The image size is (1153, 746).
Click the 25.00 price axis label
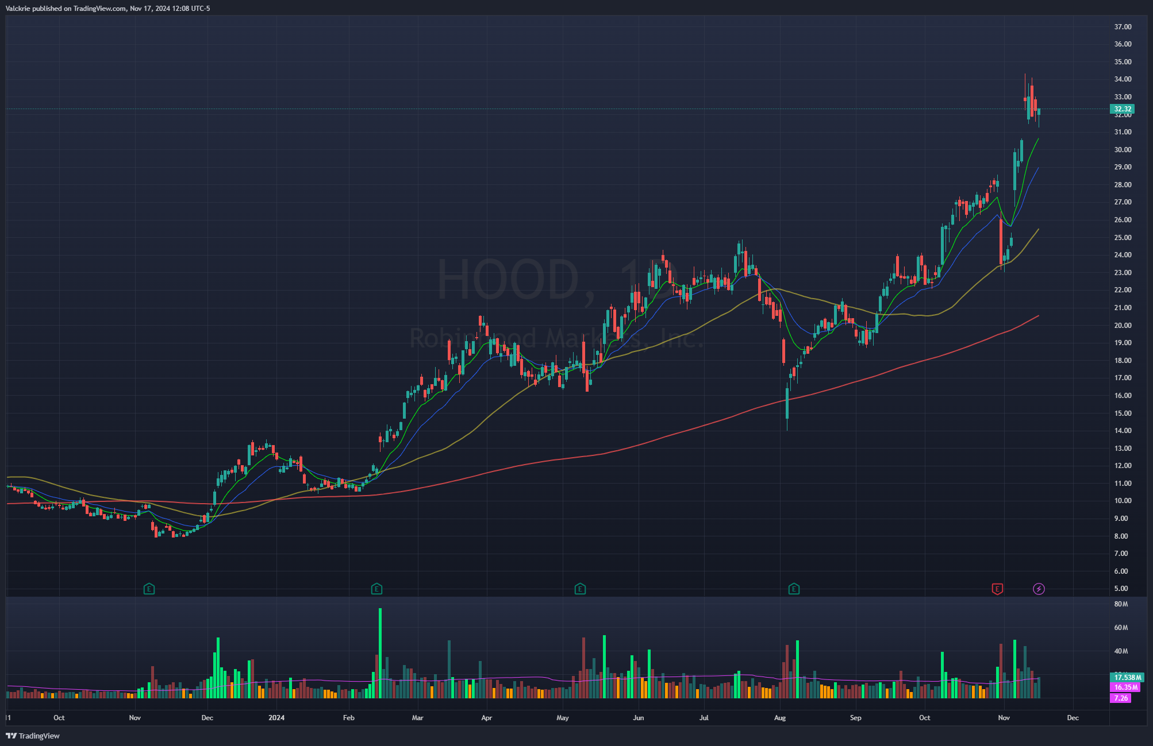(x=1123, y=238)
